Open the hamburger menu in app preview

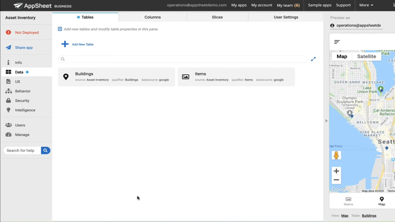pos(337,42)
